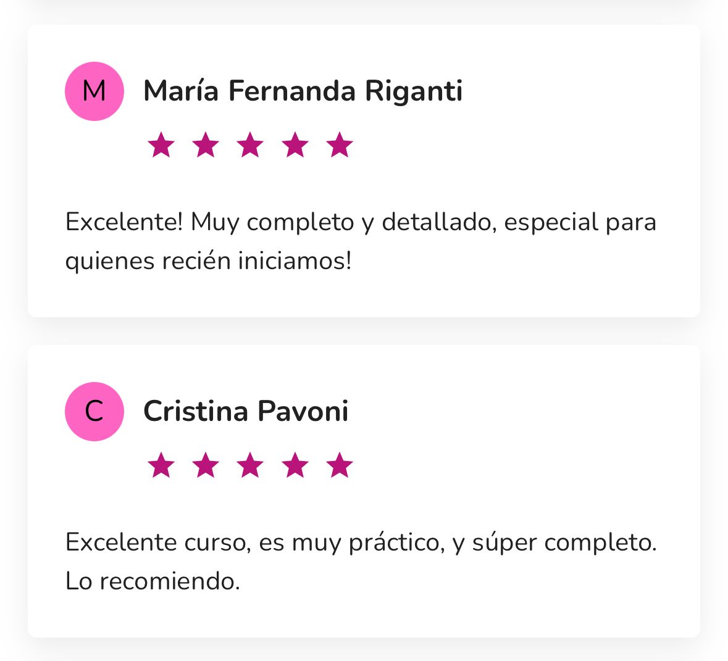Click the "quienes recién iniciamos!" text line
The height and width of the screenshot is (661, 728).
click(x=208, y=261)
